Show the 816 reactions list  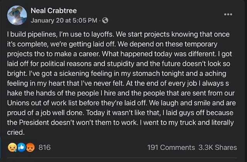tap(44, 147)
